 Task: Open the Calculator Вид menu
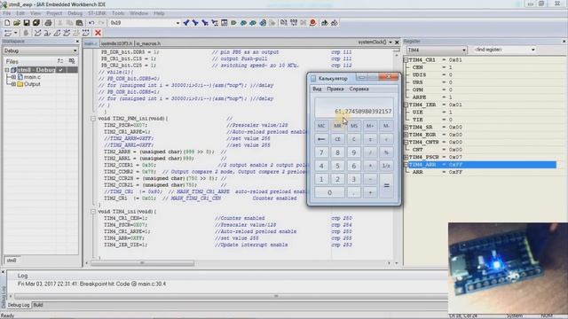pyautogui.click(x=317, y=89)
